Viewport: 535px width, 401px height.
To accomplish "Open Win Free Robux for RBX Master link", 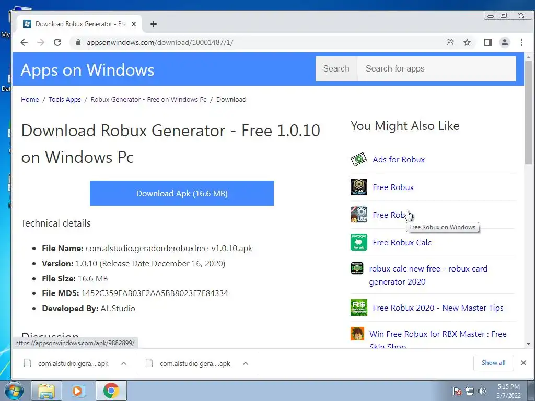I will 438,339.
